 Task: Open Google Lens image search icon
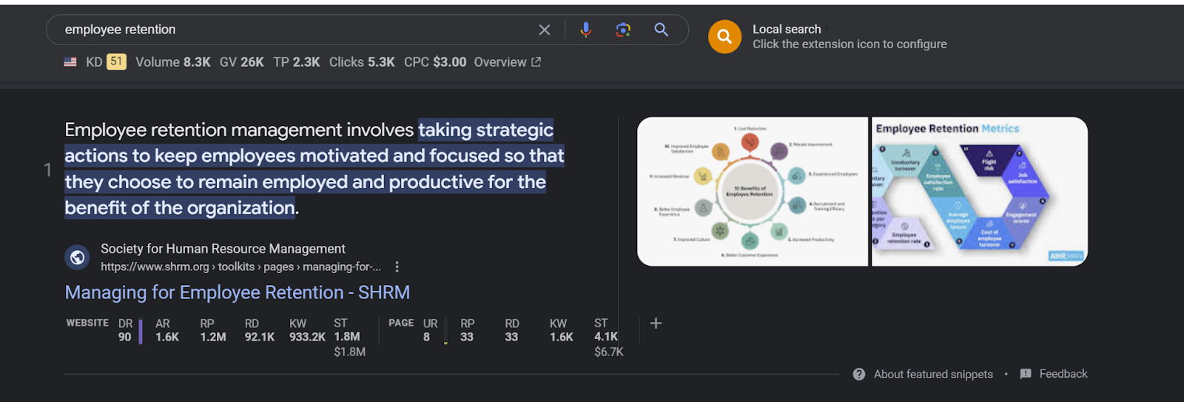(x=623, y=30)
